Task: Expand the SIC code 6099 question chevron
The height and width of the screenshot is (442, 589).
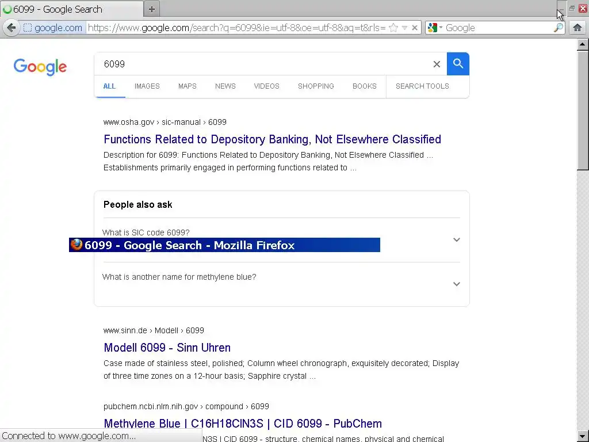Action: click(456, 240)
